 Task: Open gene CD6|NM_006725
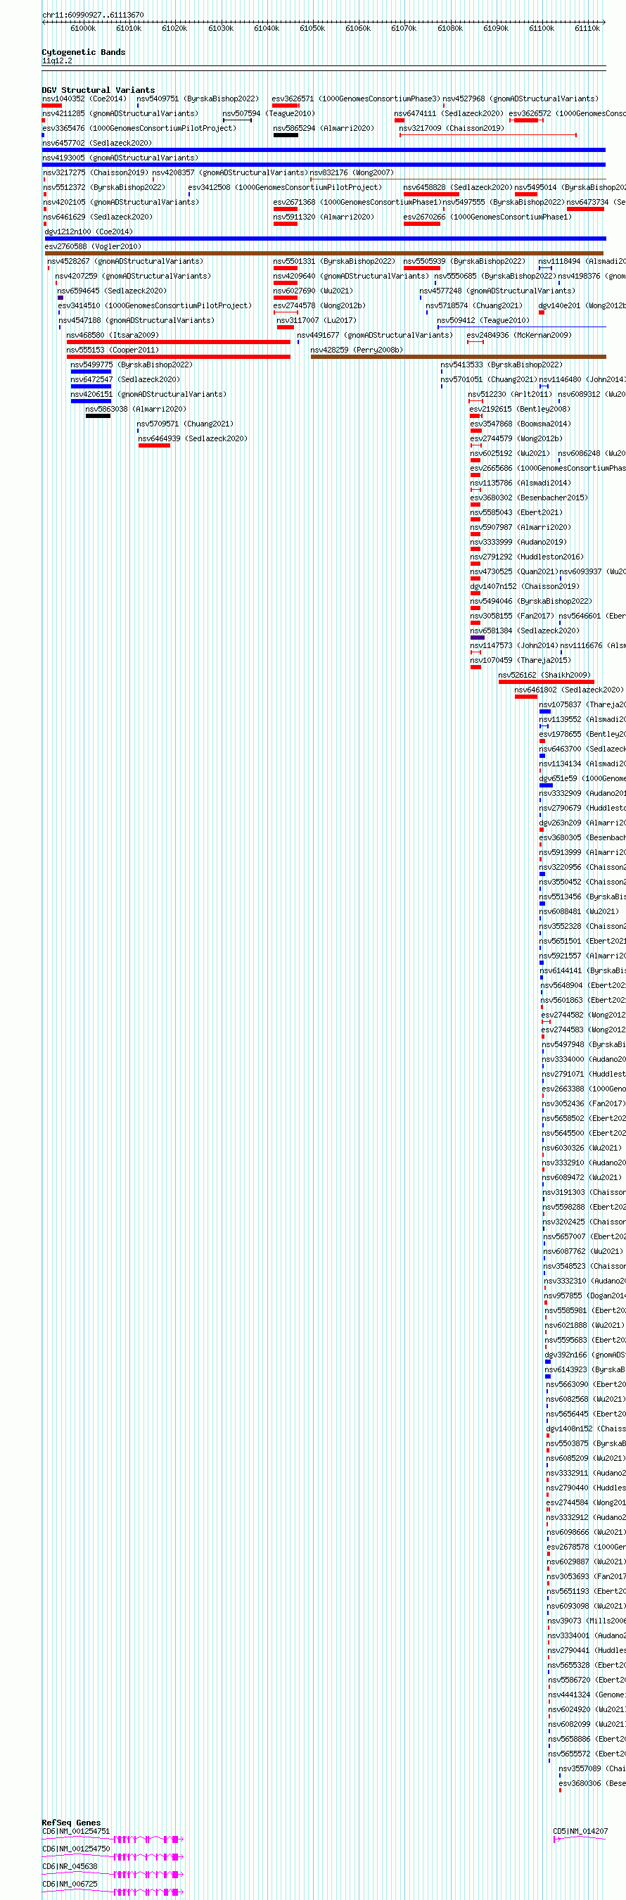tap(70, 1883)
